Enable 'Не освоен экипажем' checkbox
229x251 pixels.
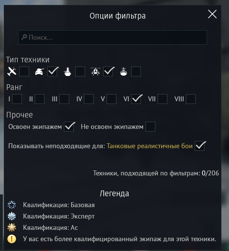coord(150,127)
